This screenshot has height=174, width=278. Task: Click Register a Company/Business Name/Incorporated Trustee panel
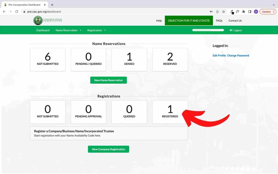(x=109, y=133)
